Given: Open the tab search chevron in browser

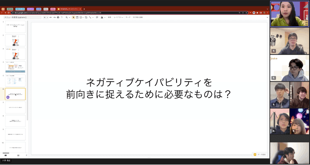Looking at the screenshot, I should pyautogui.click(x=267, y=9).
